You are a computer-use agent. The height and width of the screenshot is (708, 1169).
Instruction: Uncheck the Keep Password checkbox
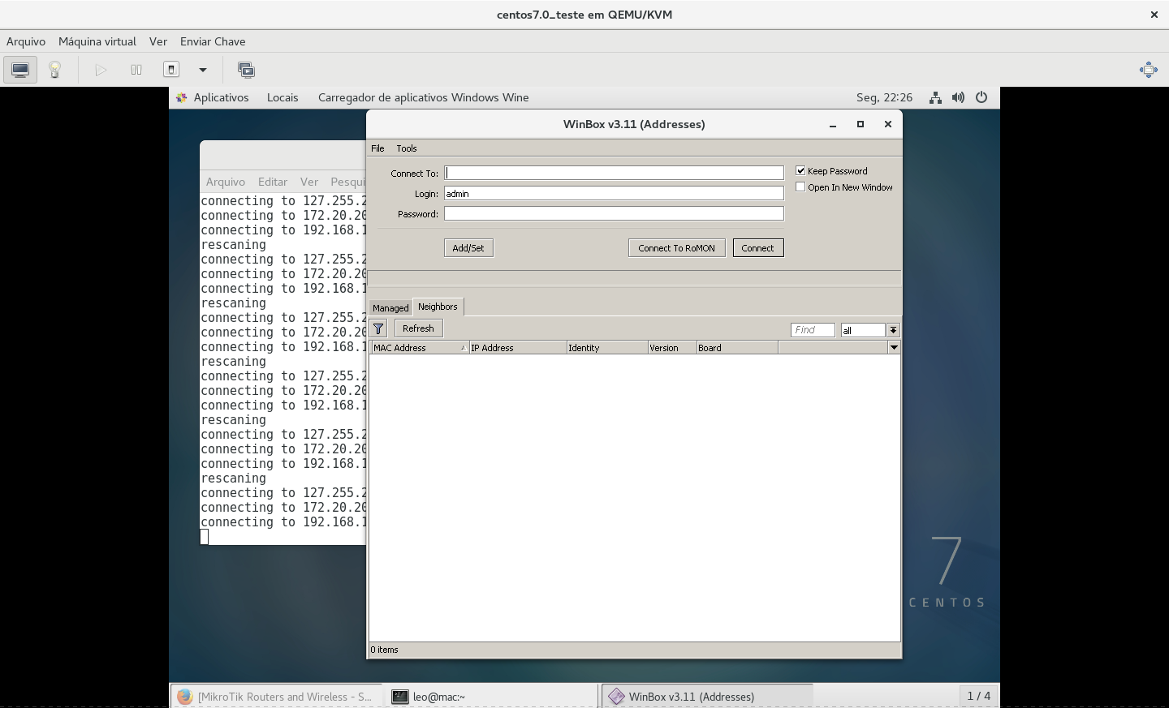pyautogui.click(x=800, y=170)
